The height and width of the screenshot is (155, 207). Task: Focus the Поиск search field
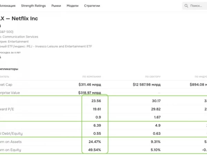[x=195, y=6]
